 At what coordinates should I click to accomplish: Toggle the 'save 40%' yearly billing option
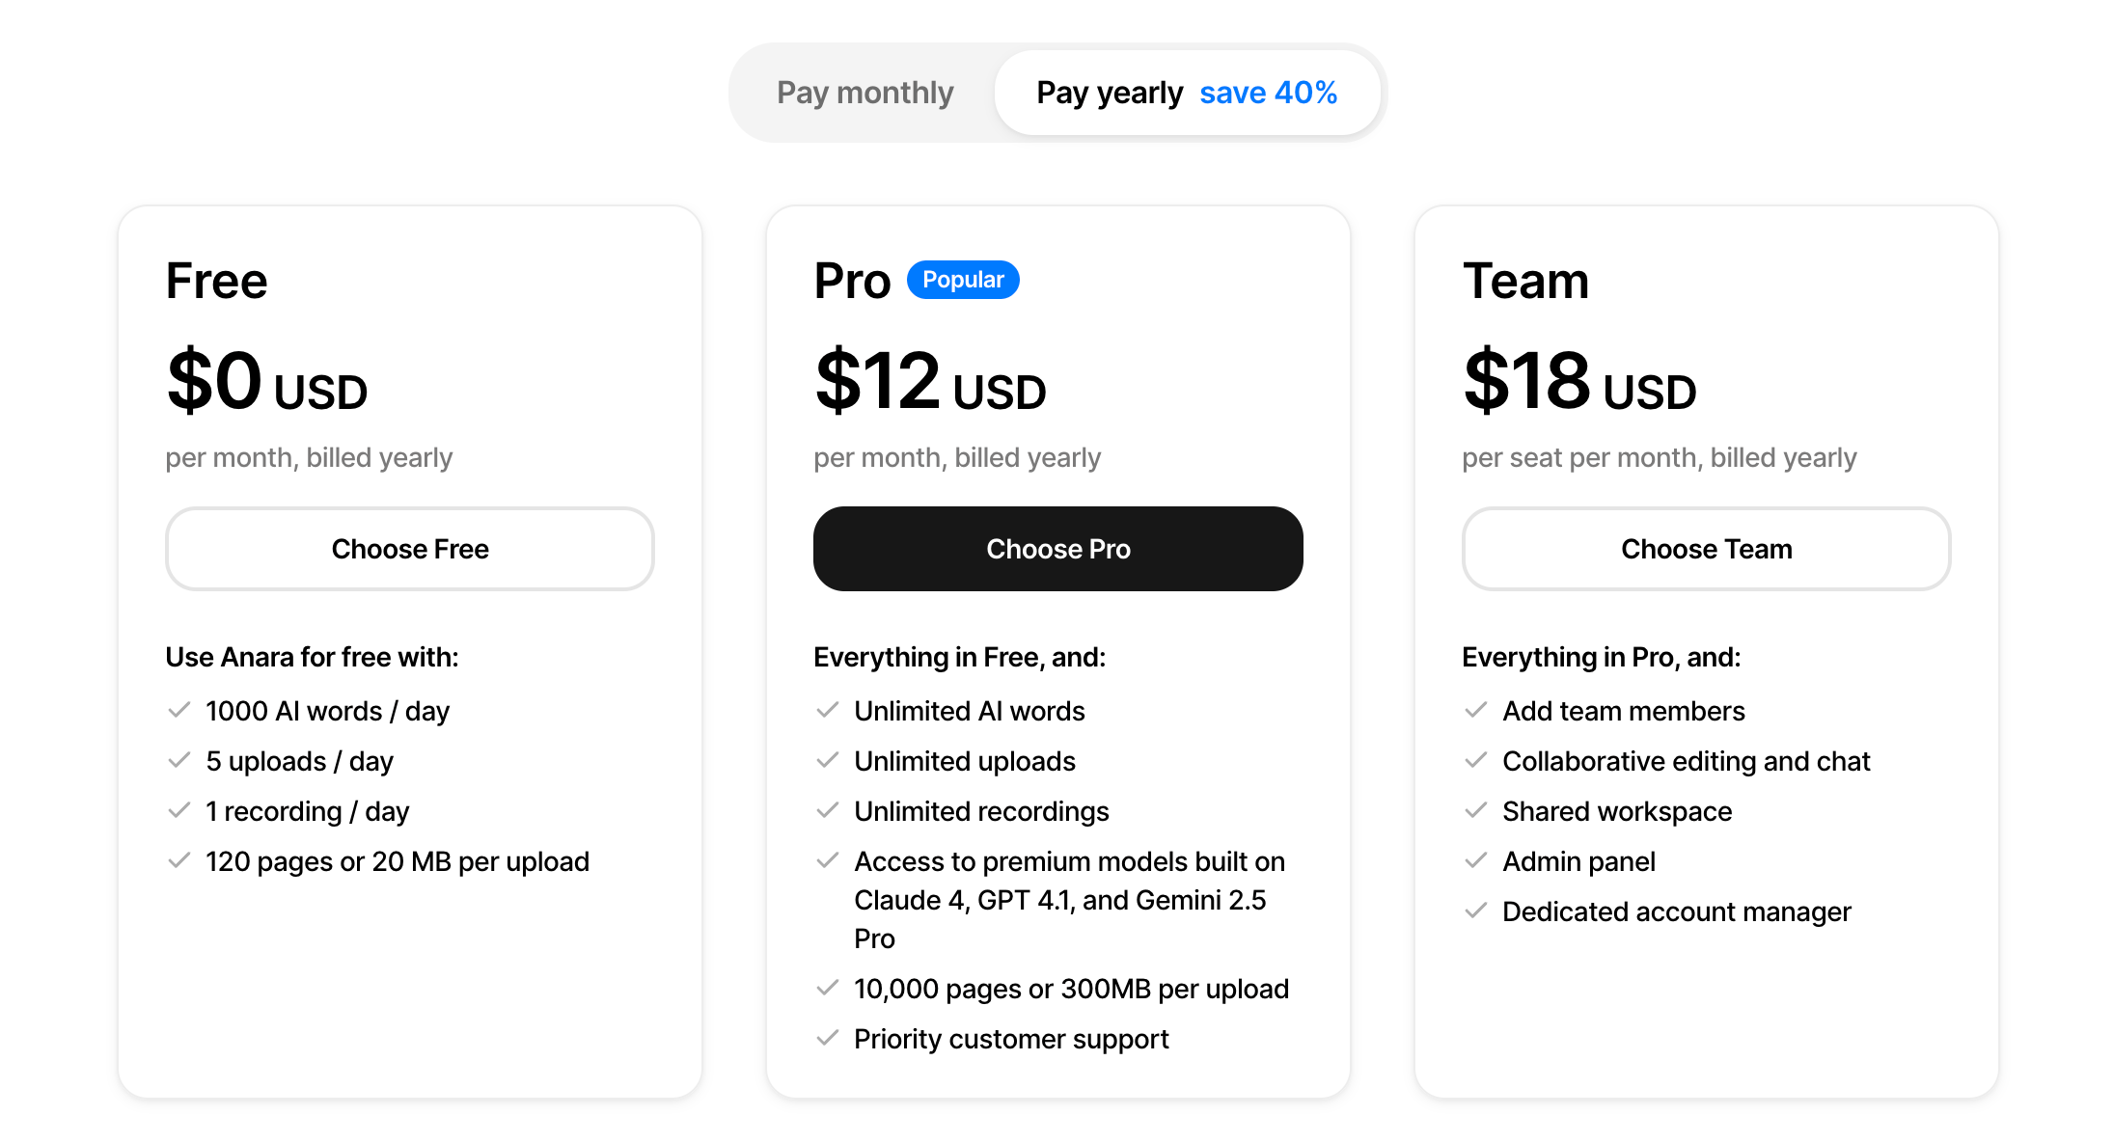pos(1268,92)
